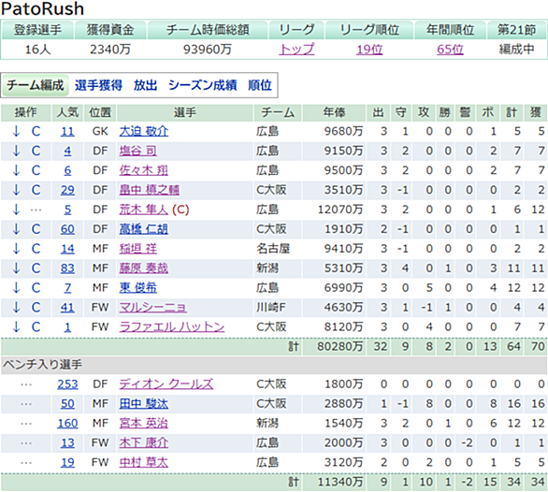Click popularity rank 29 link
This screenshot has width=548, height=492.
point(67,190)
